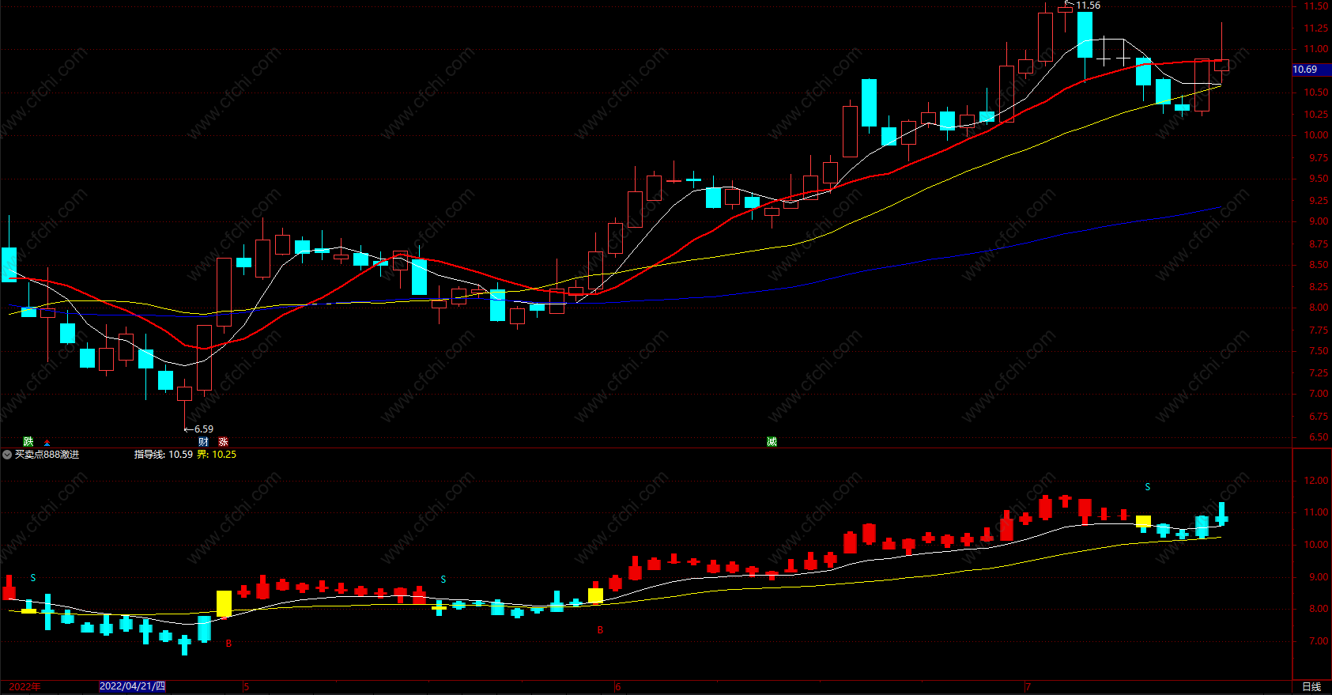Click the yellow 界: 10.25 value label

(217, 455)
